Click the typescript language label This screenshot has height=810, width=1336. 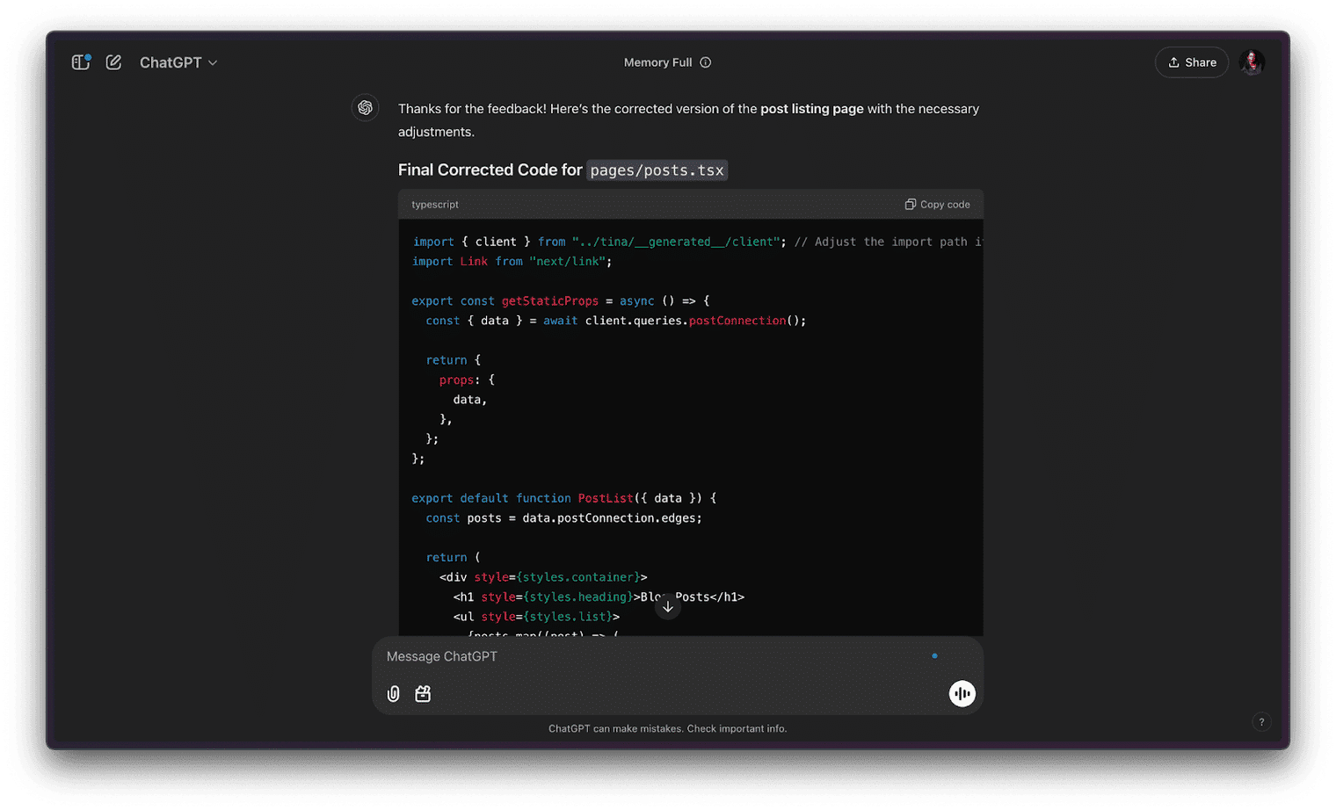tap(435, 205)
